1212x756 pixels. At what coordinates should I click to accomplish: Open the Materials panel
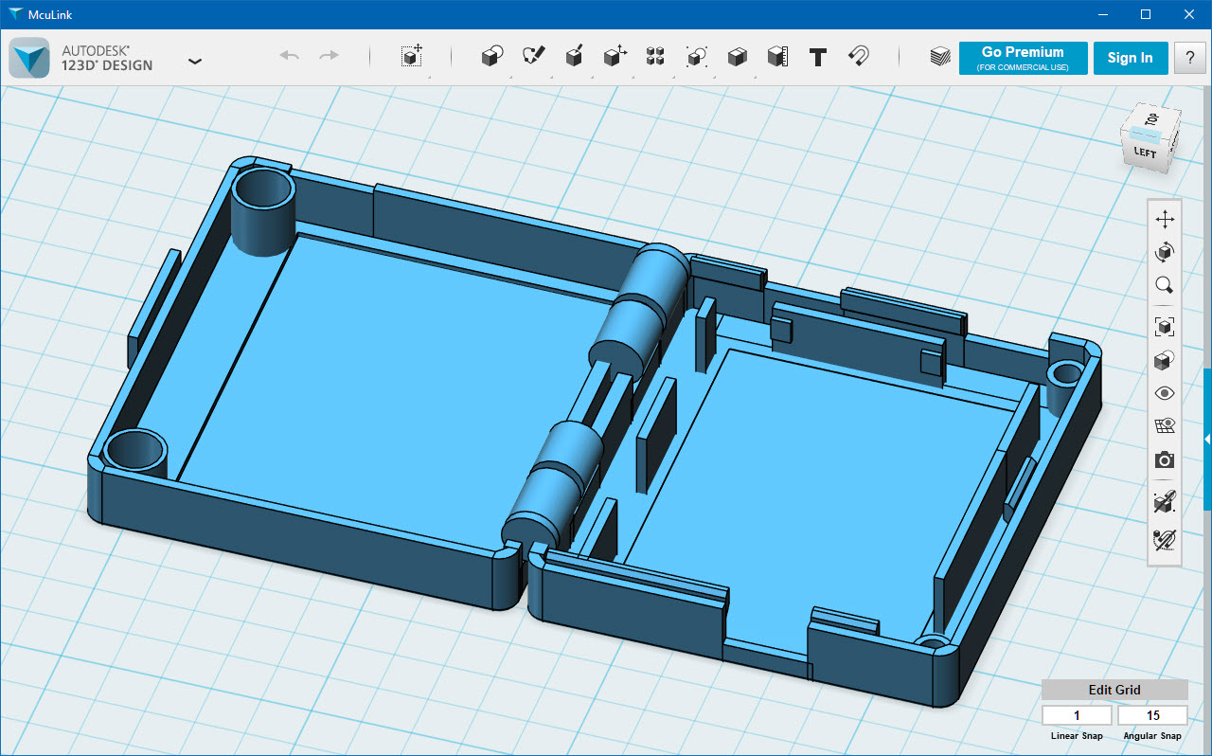939,57
